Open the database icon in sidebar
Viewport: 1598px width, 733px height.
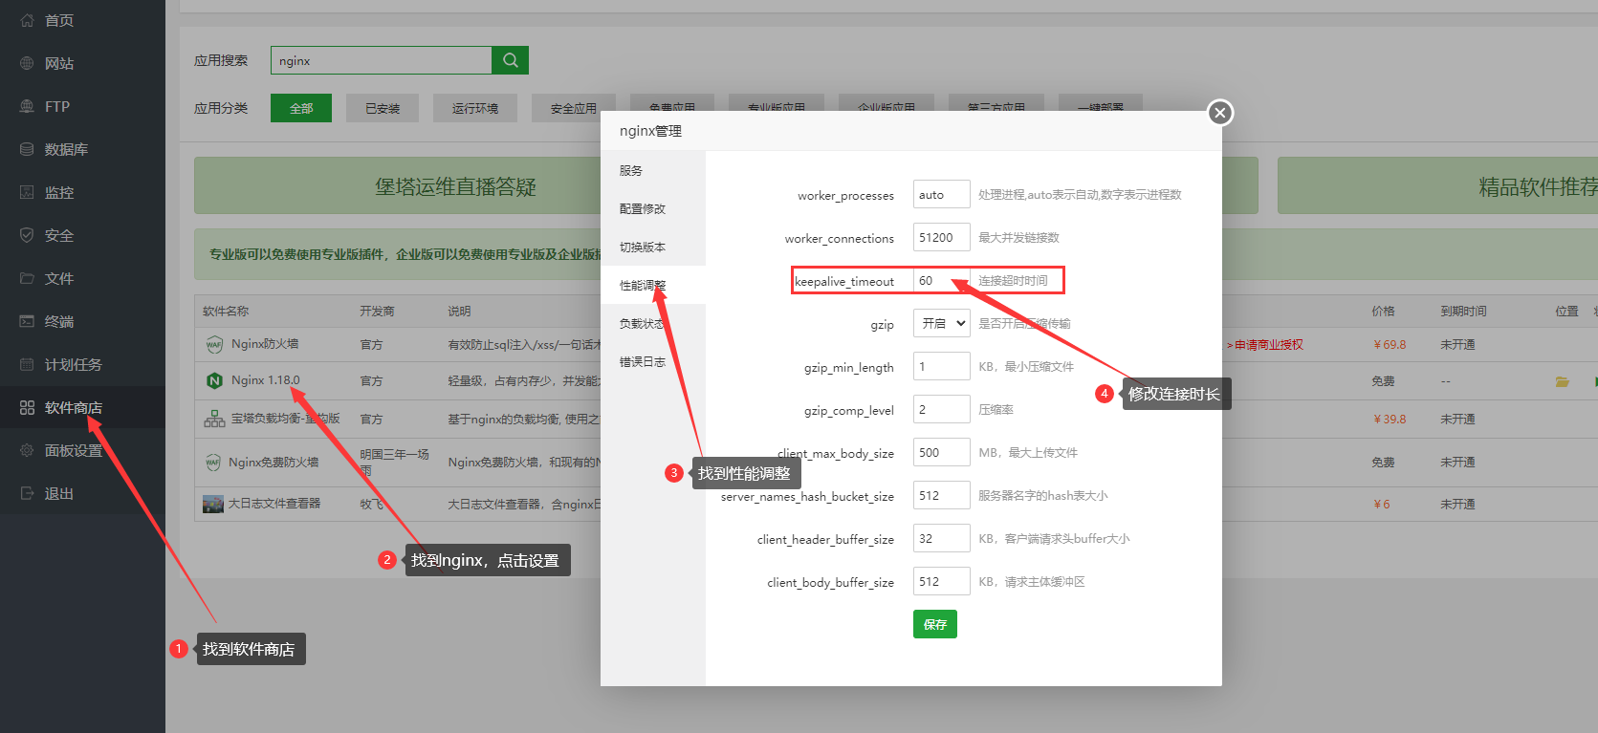(27, 149)
